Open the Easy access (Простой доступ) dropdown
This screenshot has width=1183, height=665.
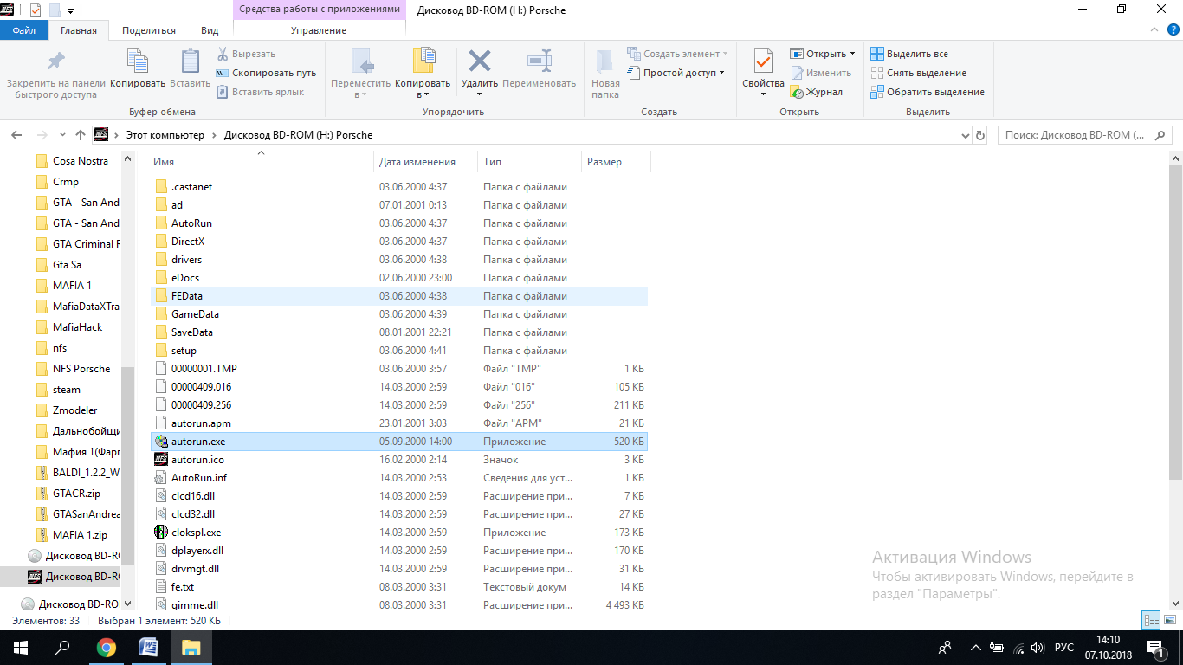point(678,73)
